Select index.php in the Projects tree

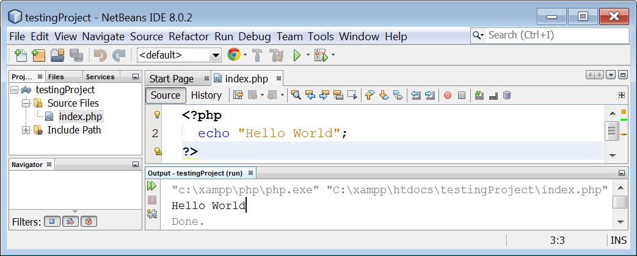81,117
